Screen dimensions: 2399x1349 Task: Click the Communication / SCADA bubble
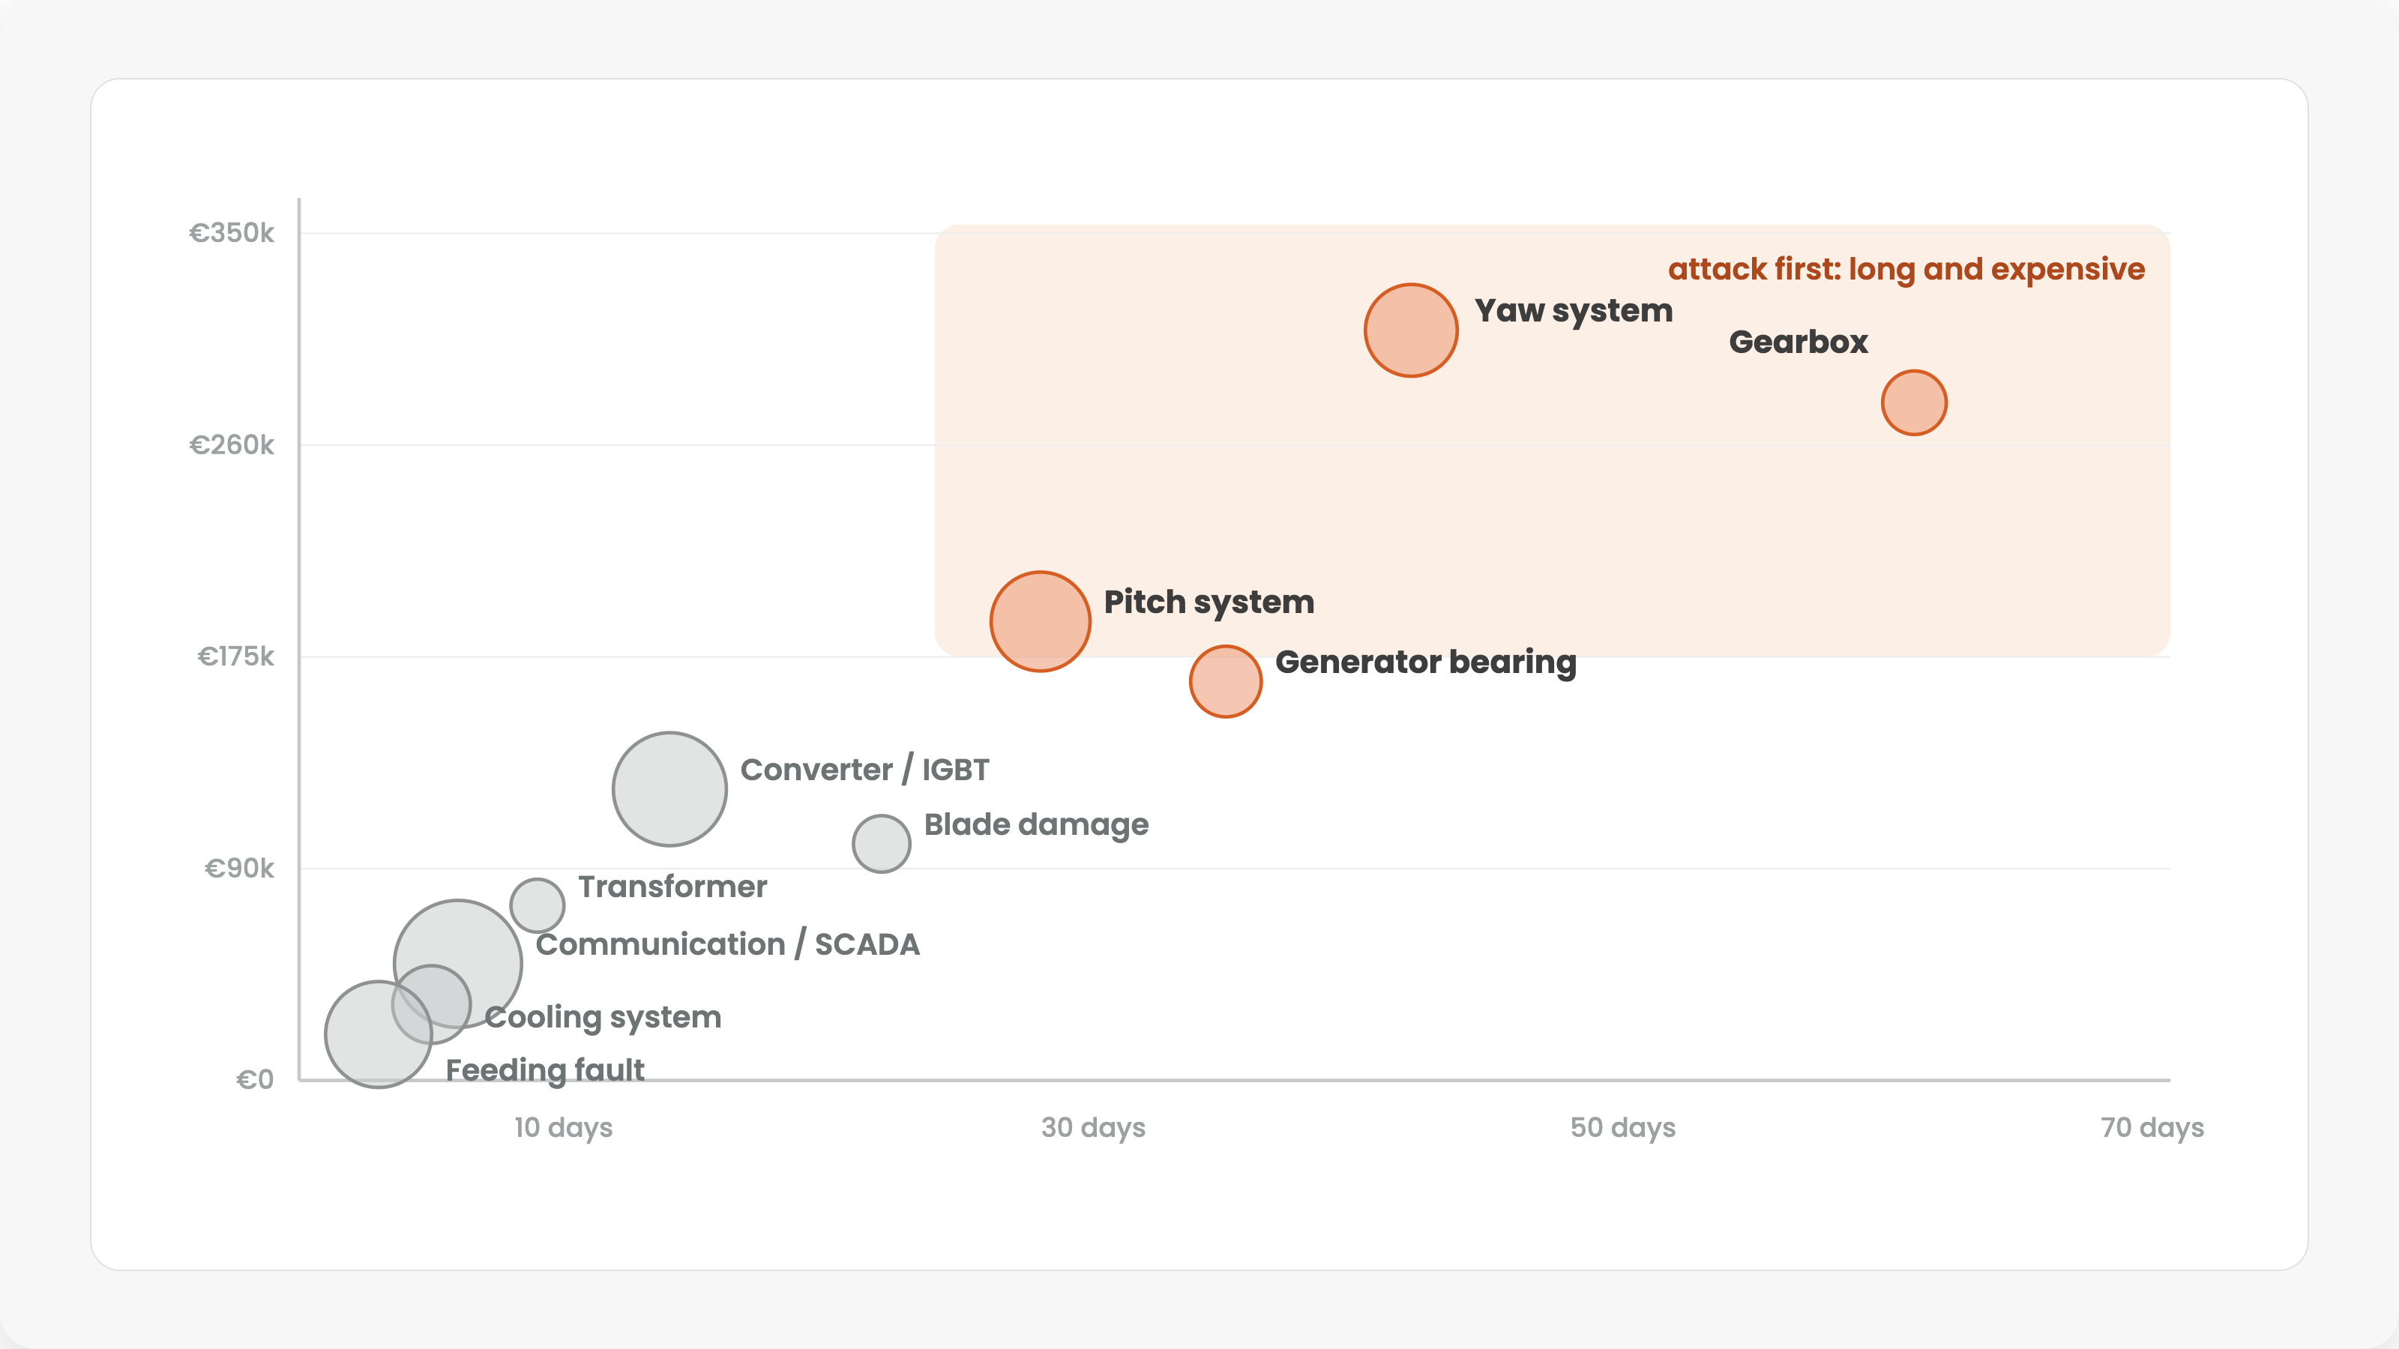point(457,964)
